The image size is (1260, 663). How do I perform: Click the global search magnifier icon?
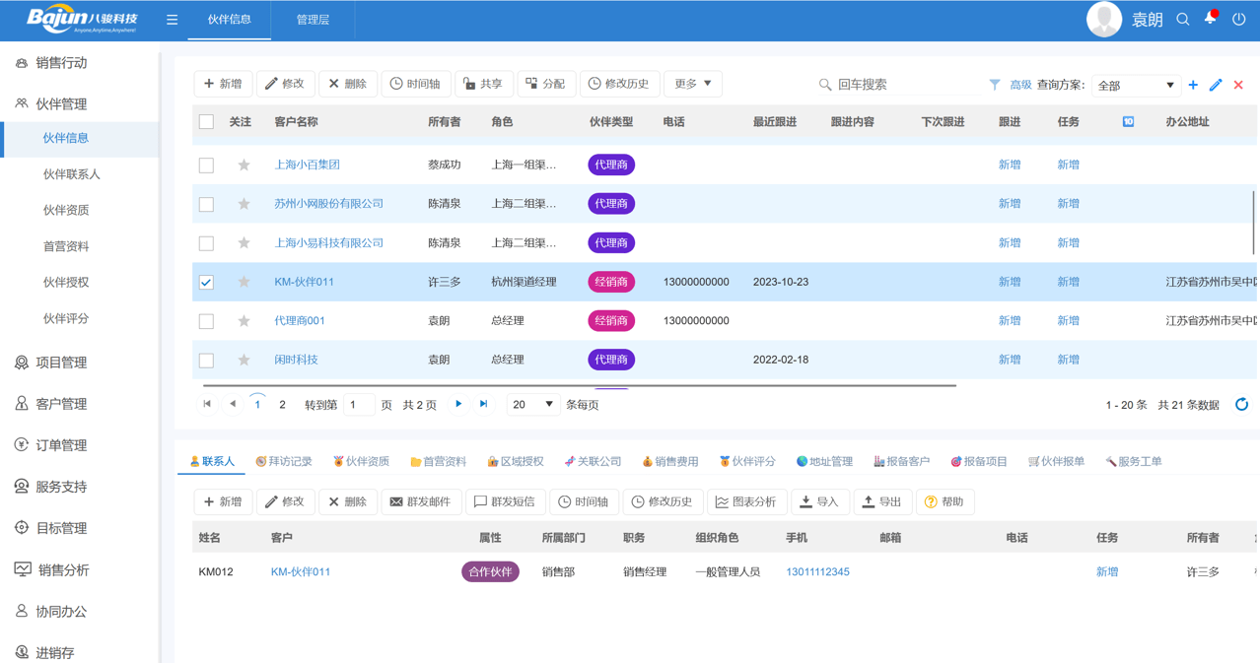click(x=1181, y=19)
